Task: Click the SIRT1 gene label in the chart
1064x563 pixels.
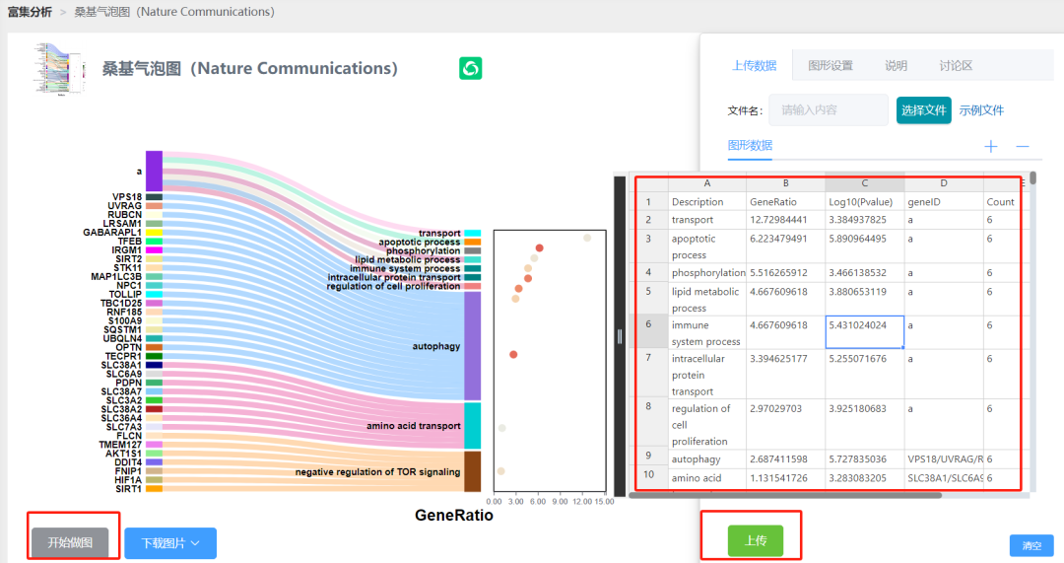Action: coord(128,489)
